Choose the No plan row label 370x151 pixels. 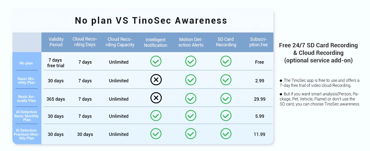[26, 63]
